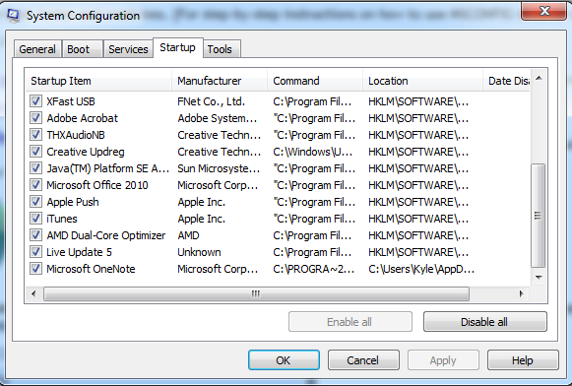Screen dimensions: 572x386
Task: Disable the Apple Push checkbox
Action: (35, 202)
